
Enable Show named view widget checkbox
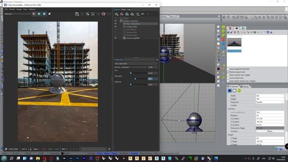tap(228, 75)
